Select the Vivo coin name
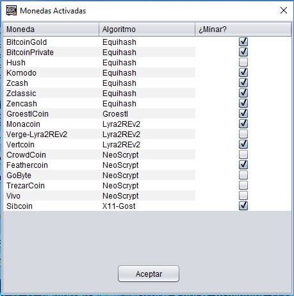The width and height of the screenshot is (294, 296). tap(13, 196)
